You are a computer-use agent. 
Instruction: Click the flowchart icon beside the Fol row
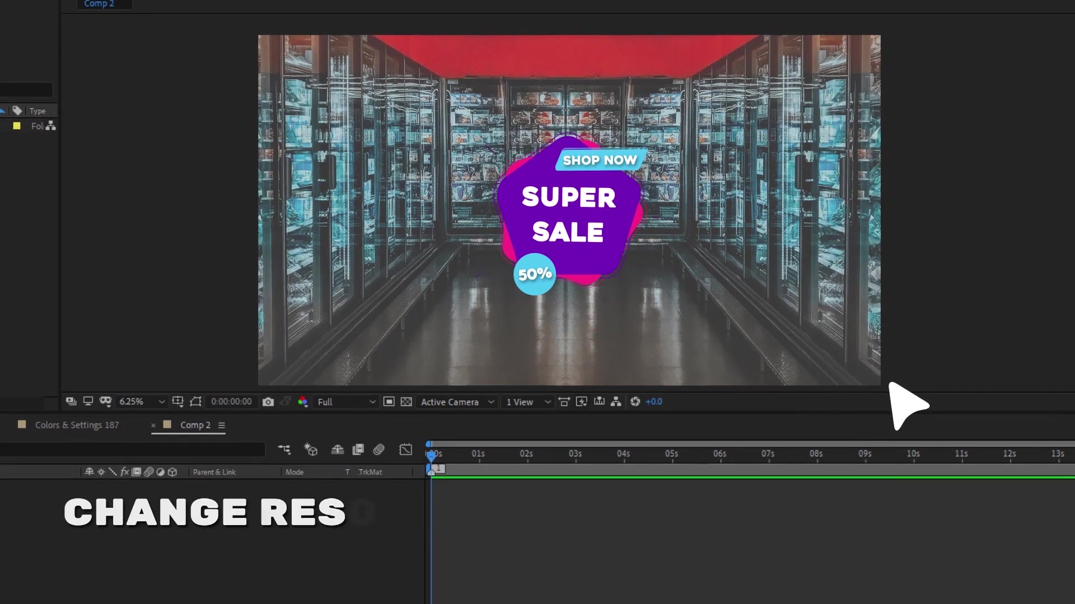[x=51, y=126]
